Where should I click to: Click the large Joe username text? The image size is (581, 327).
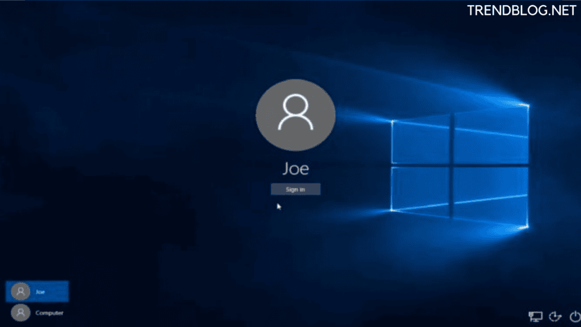coord(295,169)
